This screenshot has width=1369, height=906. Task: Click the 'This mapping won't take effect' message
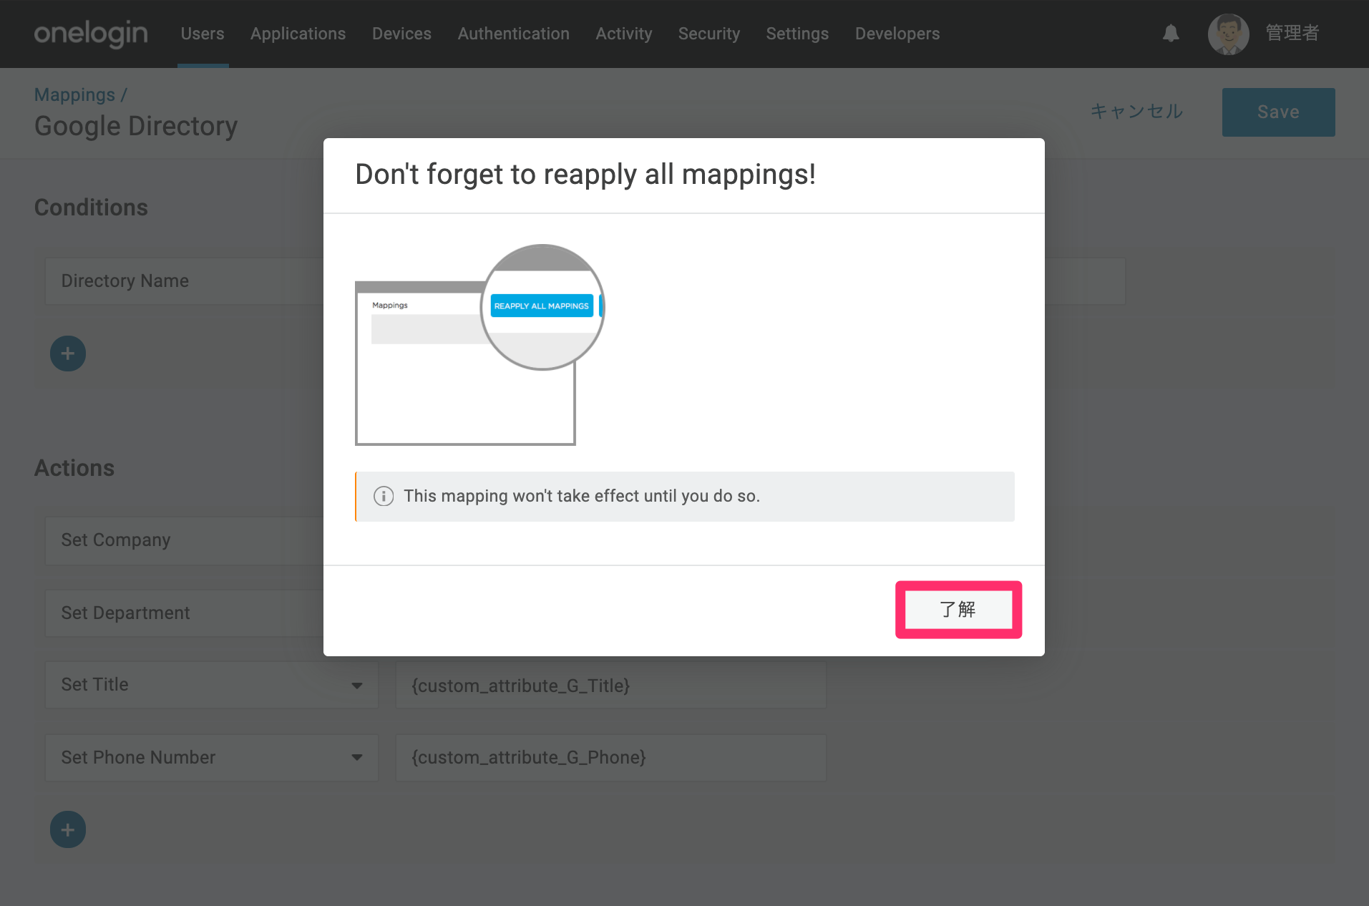point(582,496)
